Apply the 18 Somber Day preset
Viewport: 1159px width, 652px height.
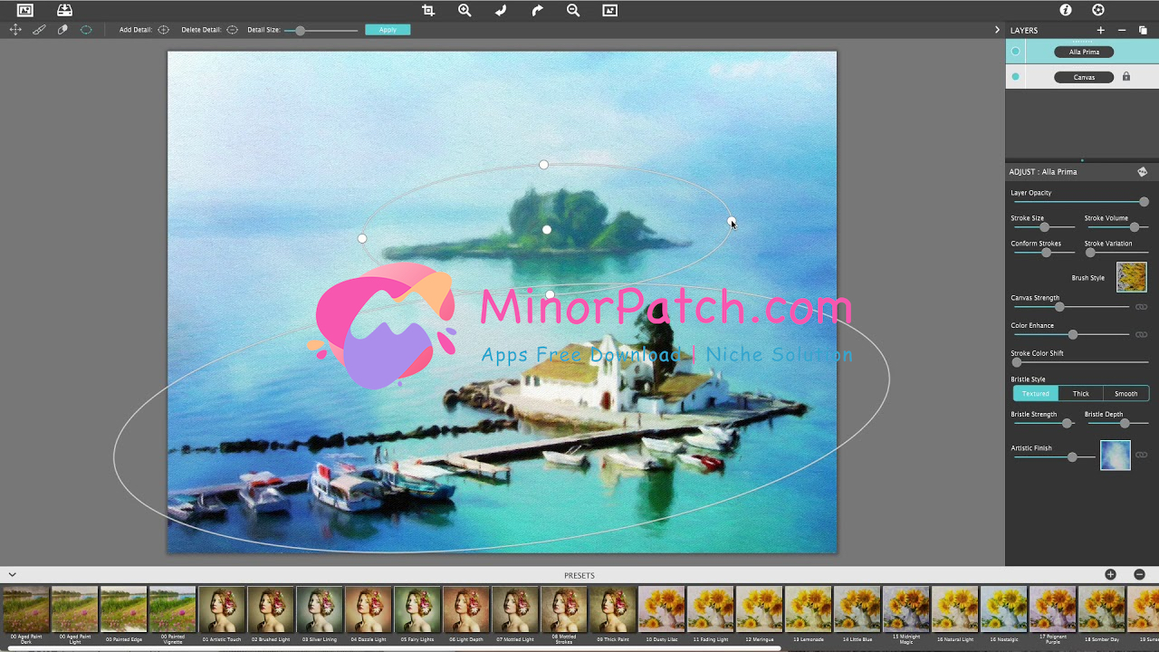[1102, 609]
